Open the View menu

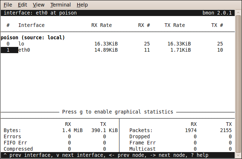(x=39, y=5)
